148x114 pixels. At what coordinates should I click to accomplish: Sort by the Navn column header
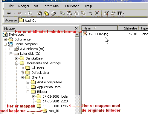tap(100, 28)
